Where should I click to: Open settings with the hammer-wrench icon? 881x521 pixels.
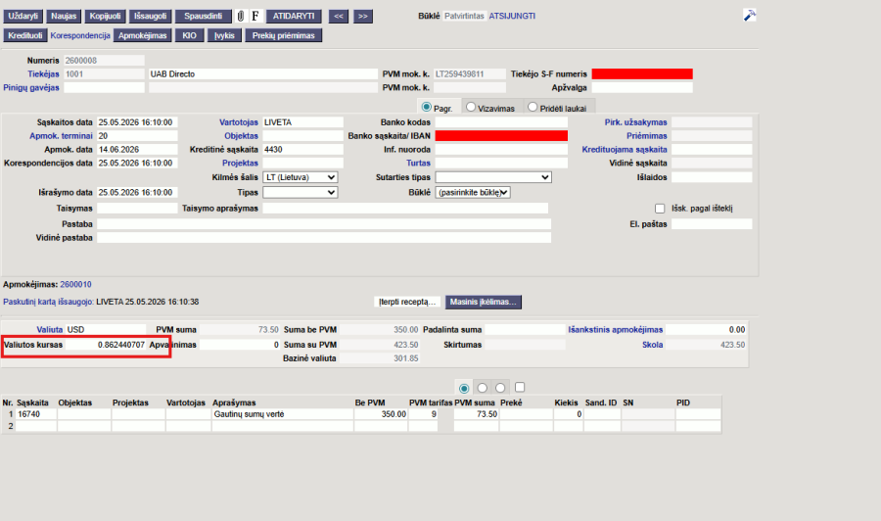click(749, 15)
